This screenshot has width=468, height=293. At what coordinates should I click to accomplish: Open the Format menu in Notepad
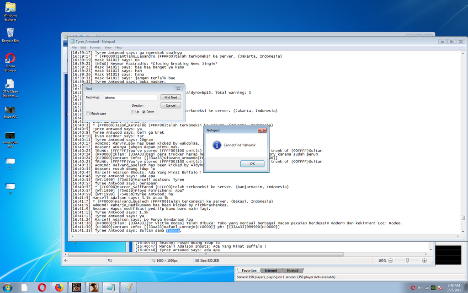[95, 48]
